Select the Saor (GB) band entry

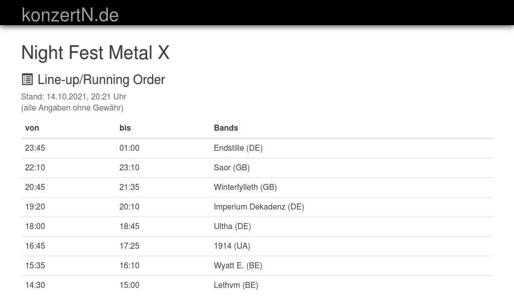coord(231,167)
